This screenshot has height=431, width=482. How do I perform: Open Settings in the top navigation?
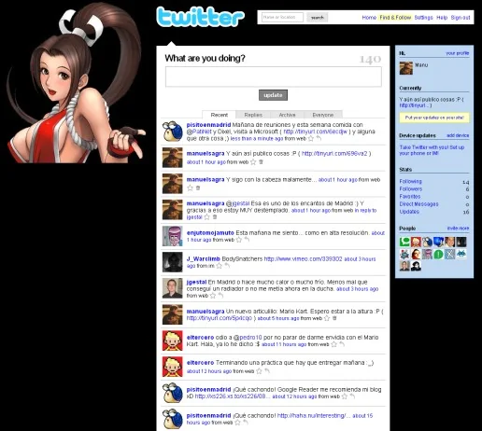pos(424,18)
